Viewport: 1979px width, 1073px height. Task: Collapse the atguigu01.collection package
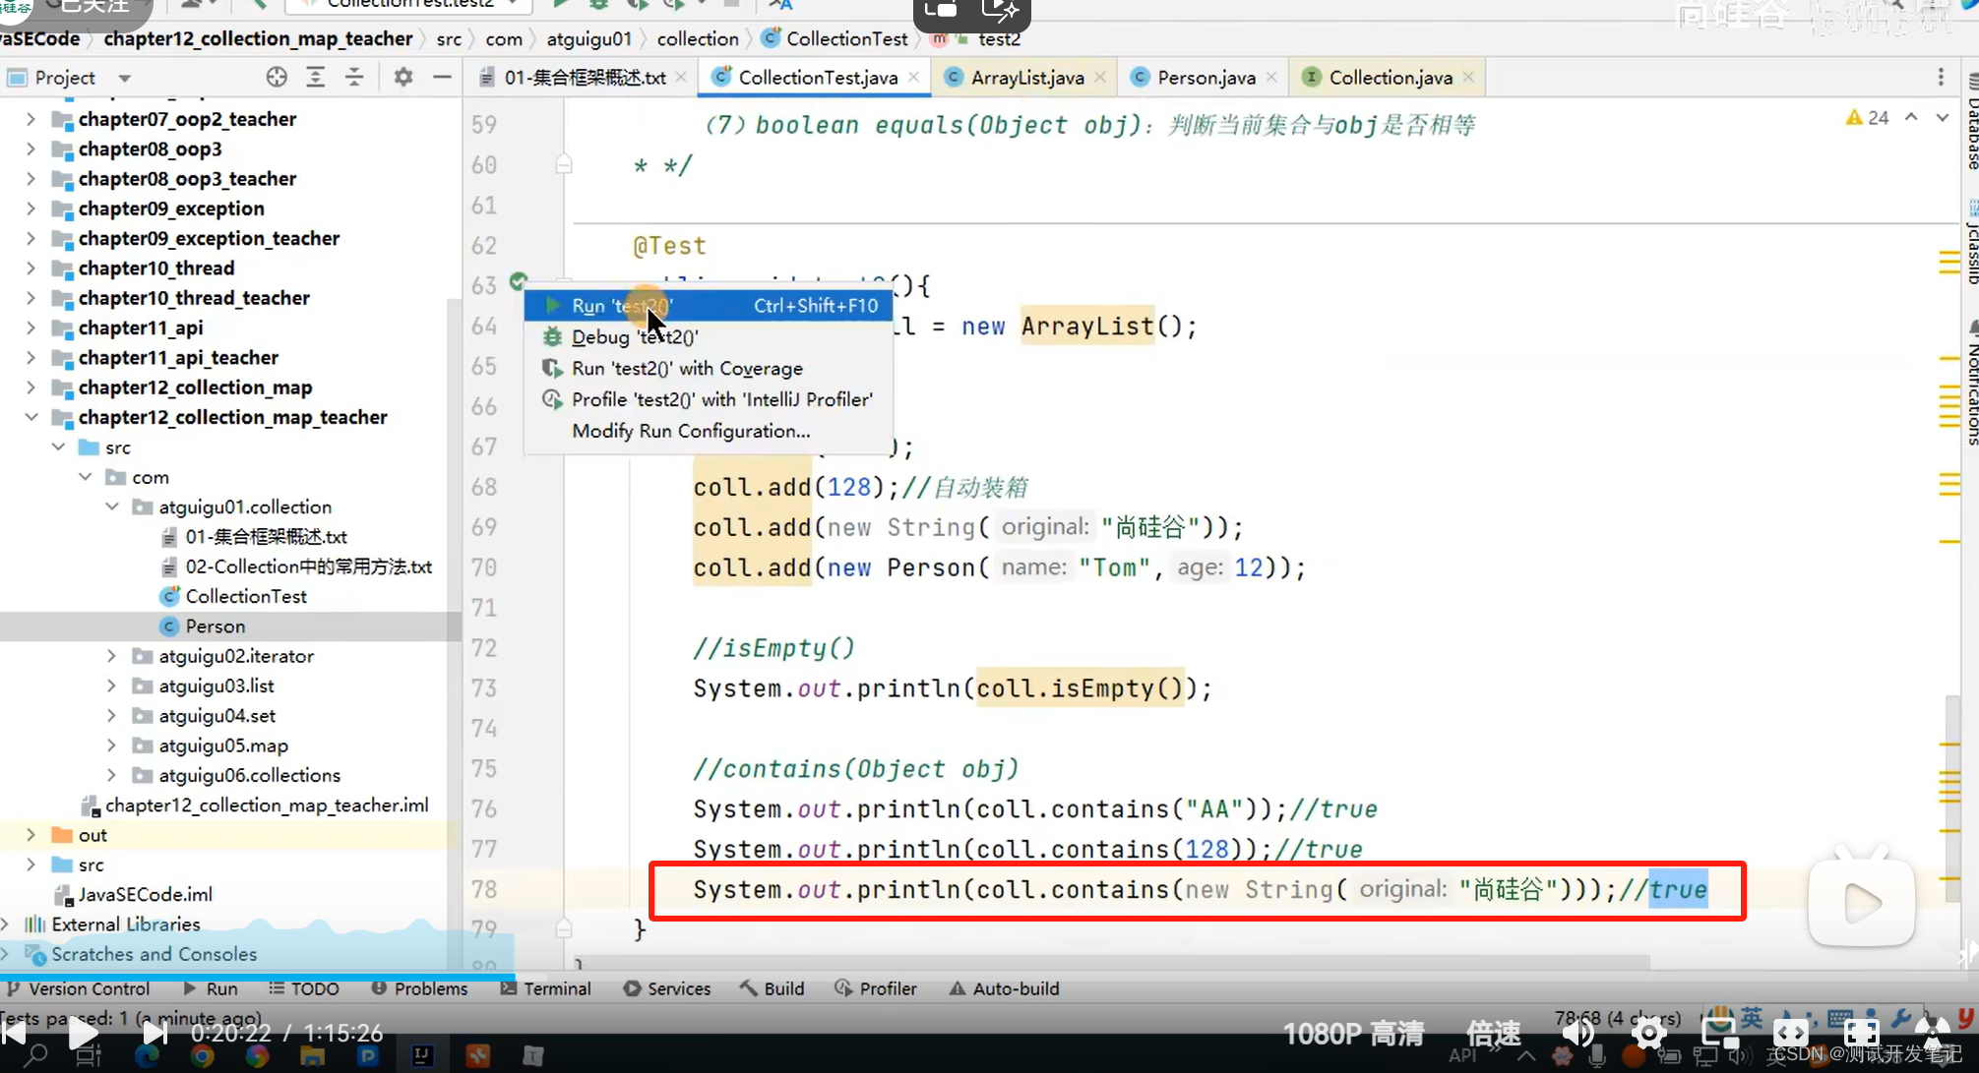[112, 507]
